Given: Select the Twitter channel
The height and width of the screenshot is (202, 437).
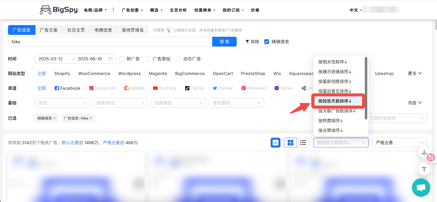Looking at the screenshot, I should (223, 88).
